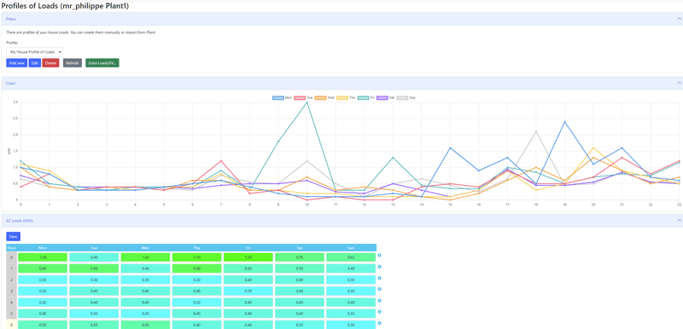Hide the Thu series in chart legend
The height and width of the screenshot is (329, 683).
347,98
